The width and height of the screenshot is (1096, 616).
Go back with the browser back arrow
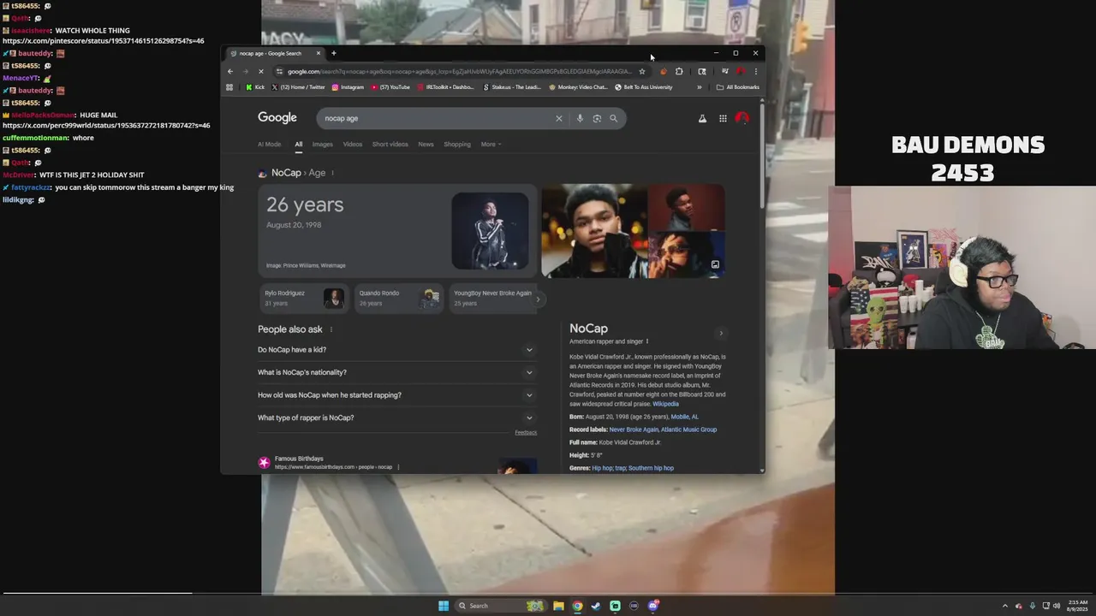[229, 72]
